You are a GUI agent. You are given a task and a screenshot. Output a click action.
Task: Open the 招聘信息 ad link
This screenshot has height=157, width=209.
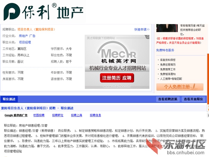pyautogui.click(x=95, y=115)
